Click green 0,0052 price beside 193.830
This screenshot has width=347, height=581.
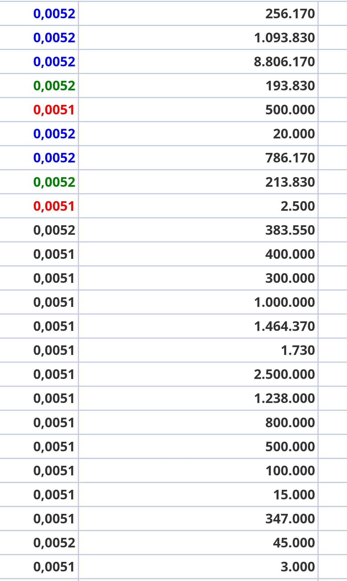pos(54,86)
